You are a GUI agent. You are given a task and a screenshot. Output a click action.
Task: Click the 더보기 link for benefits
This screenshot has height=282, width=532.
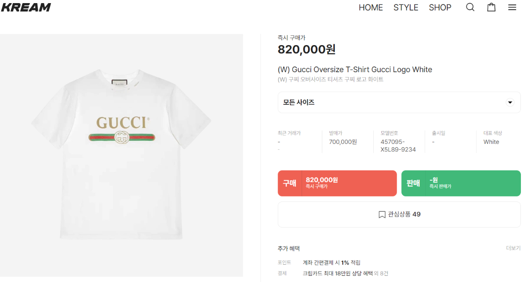[513, 248]
